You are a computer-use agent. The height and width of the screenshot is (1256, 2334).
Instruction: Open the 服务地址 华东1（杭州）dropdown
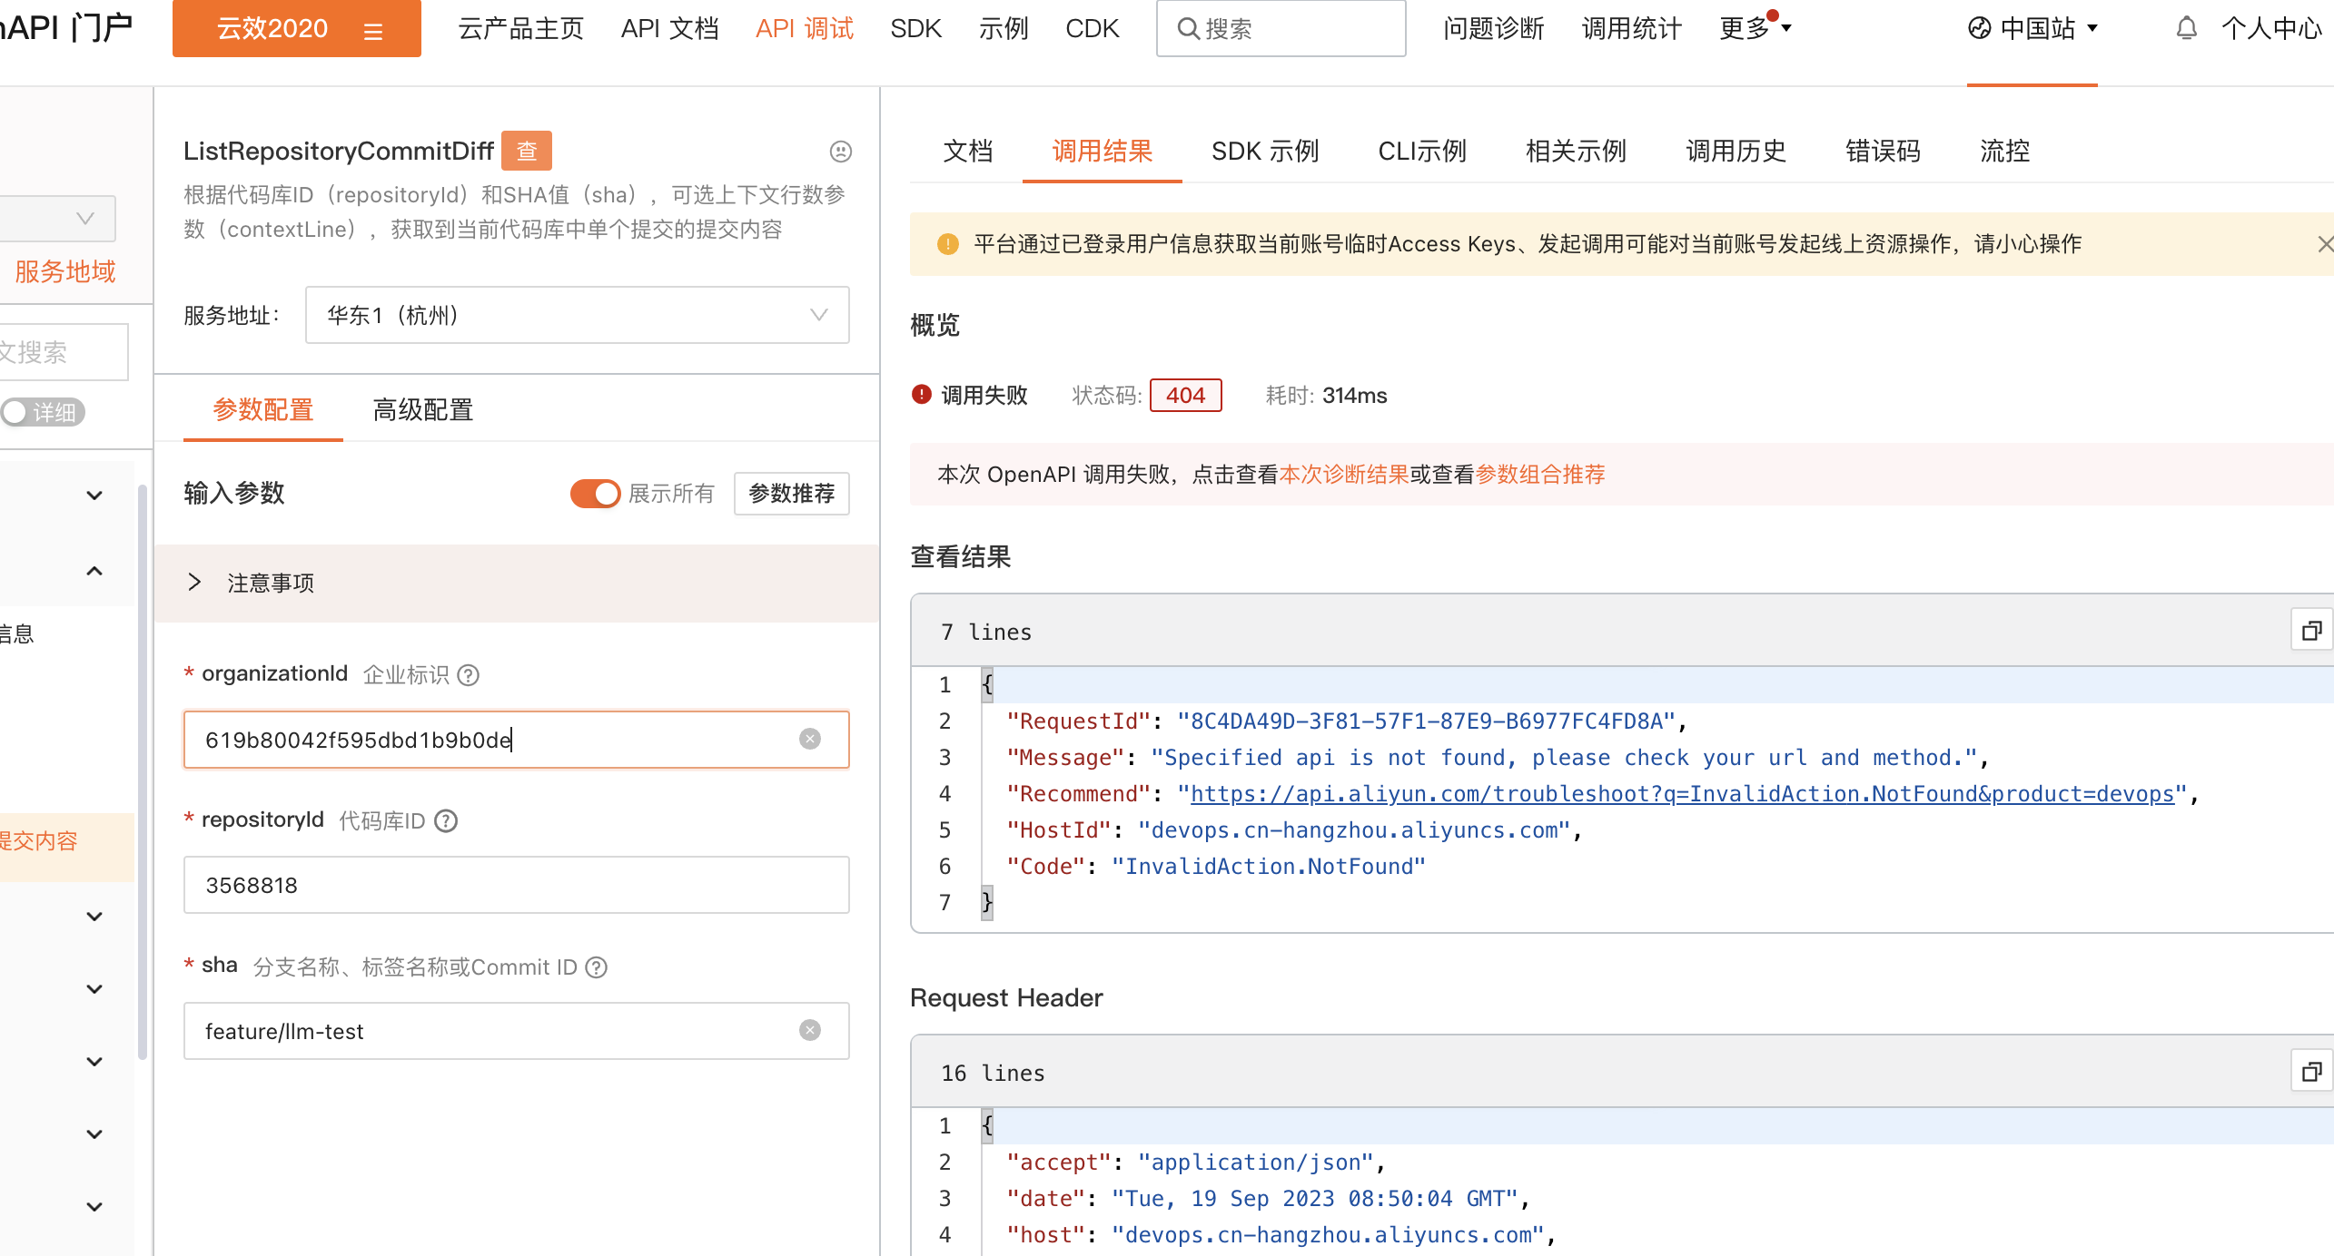[578, 315]
